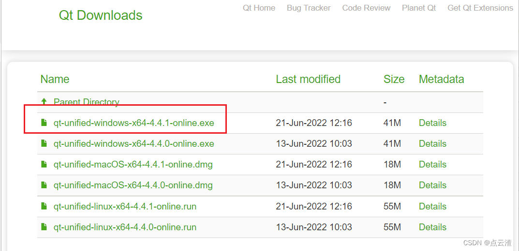519x251 pixels.
Task: Download qt-unified-macOS-x64-4.4.0-online.dmg
Action: coord(133,185)
